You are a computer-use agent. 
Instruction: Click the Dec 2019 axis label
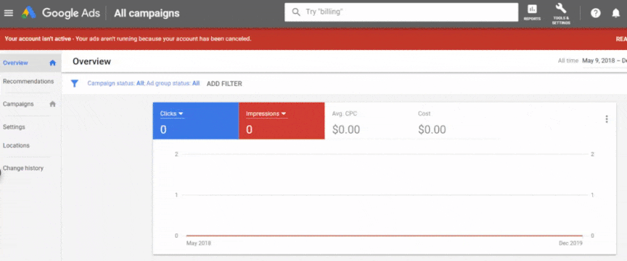570,243
